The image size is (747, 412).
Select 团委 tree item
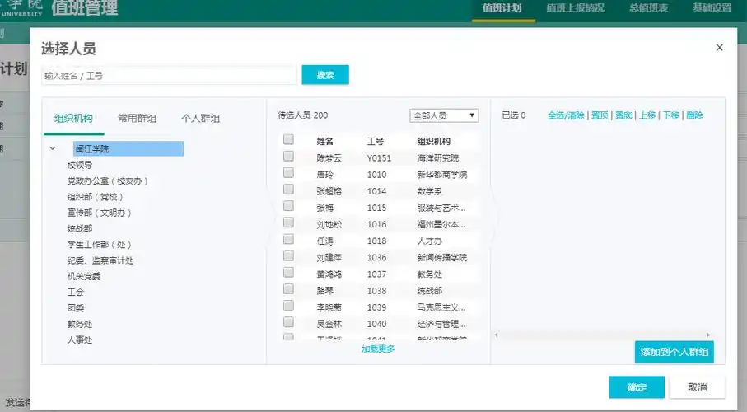(75, 308)
